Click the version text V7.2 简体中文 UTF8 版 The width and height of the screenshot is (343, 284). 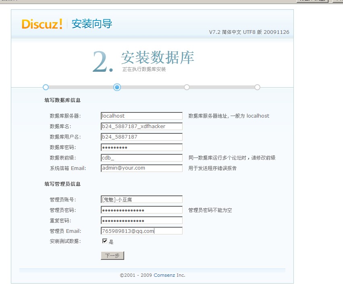[235, 32]
